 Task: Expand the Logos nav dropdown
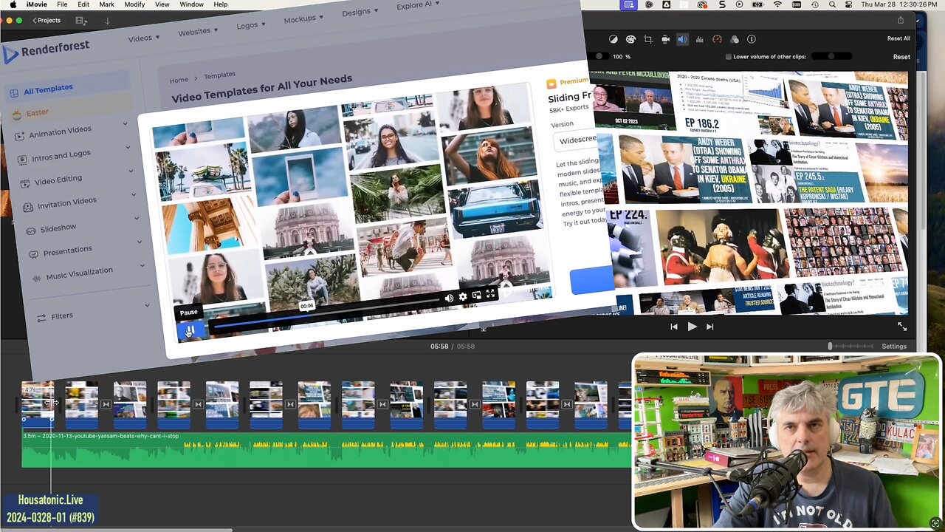coord(251,24)
